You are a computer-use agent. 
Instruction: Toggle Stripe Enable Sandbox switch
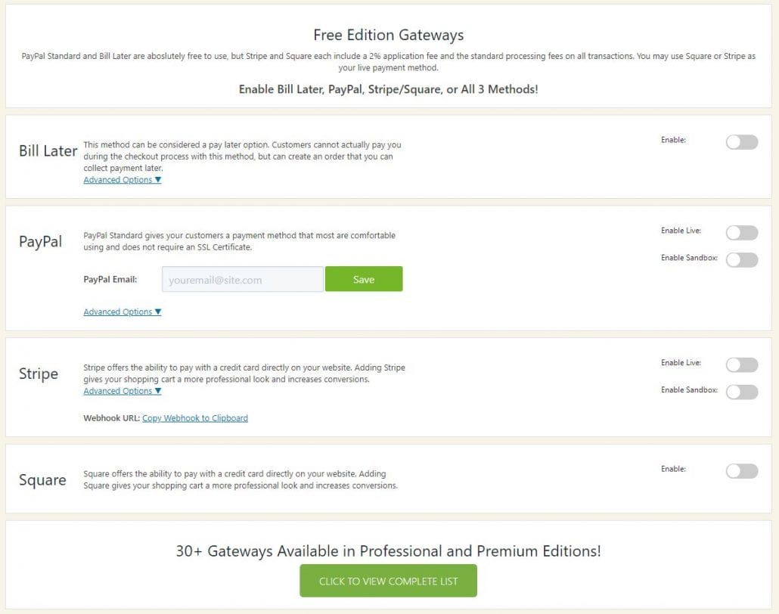[741, 392]
